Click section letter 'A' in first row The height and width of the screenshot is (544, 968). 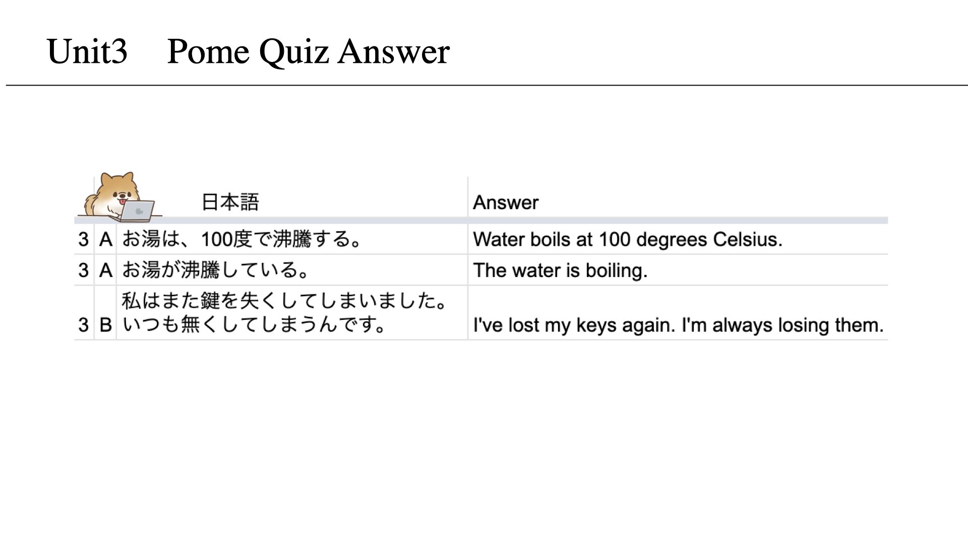click(x=105, y=239)
